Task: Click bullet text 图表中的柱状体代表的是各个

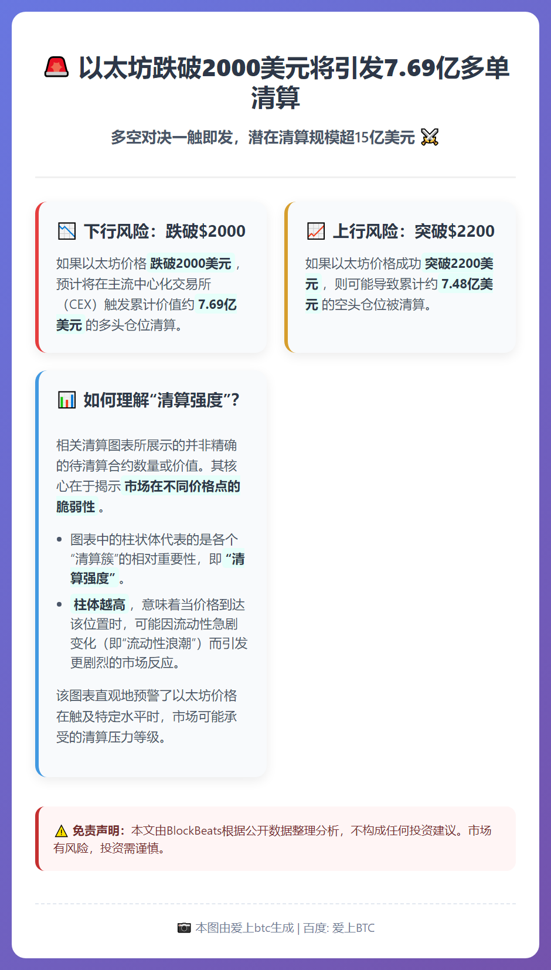Action: pos(154,539)
